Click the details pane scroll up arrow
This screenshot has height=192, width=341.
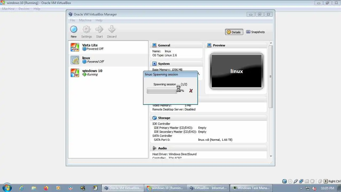pos(271,43)
